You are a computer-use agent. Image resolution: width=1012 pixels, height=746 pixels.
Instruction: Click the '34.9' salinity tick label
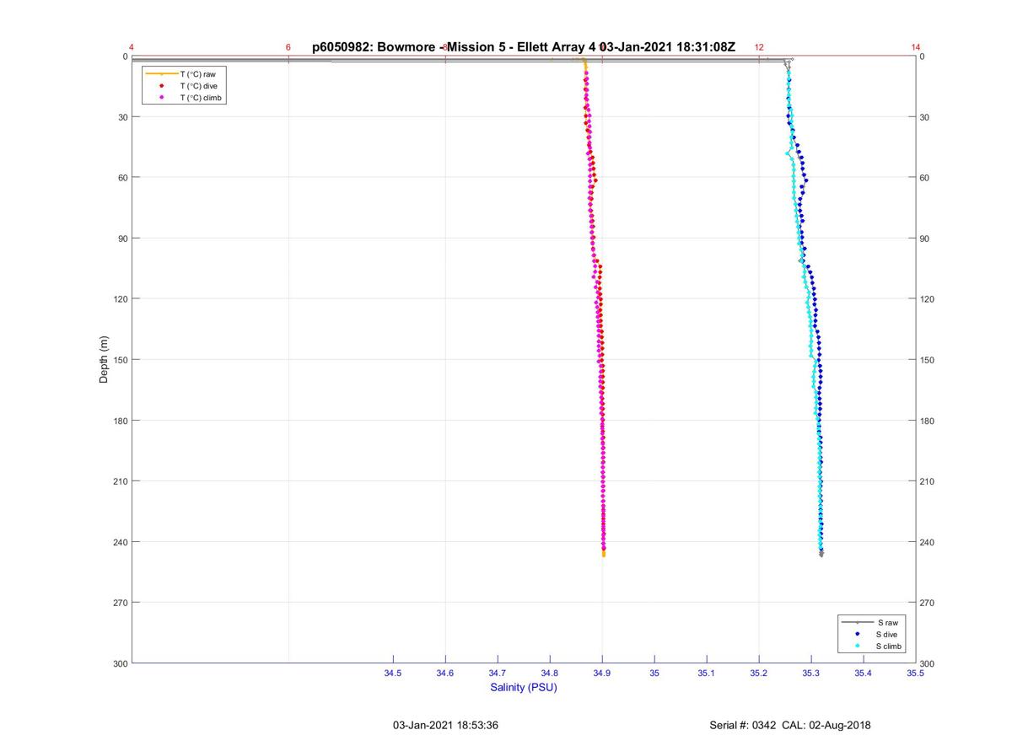tap(602, 673)
